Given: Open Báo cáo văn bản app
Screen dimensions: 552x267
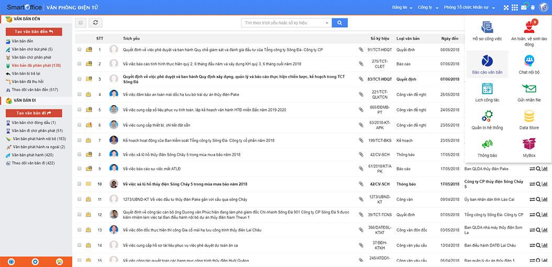Looking at the screenshot, I should (487, 64).
